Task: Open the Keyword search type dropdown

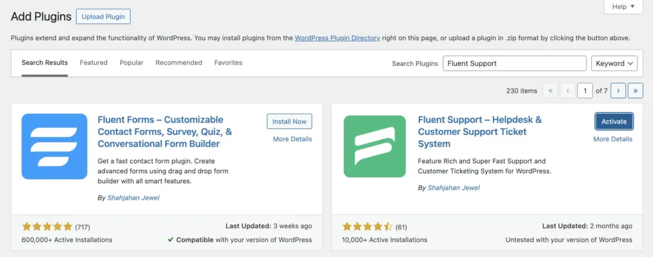Action: pos(614,64)
